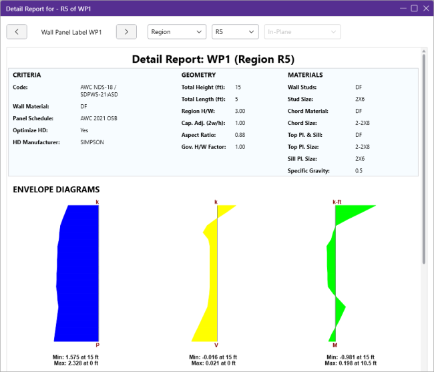Go to the next wall panel

pyautogui.click(x=126, y=32)
